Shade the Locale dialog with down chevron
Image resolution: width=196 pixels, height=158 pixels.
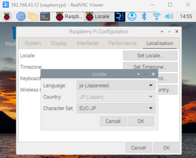138,74
